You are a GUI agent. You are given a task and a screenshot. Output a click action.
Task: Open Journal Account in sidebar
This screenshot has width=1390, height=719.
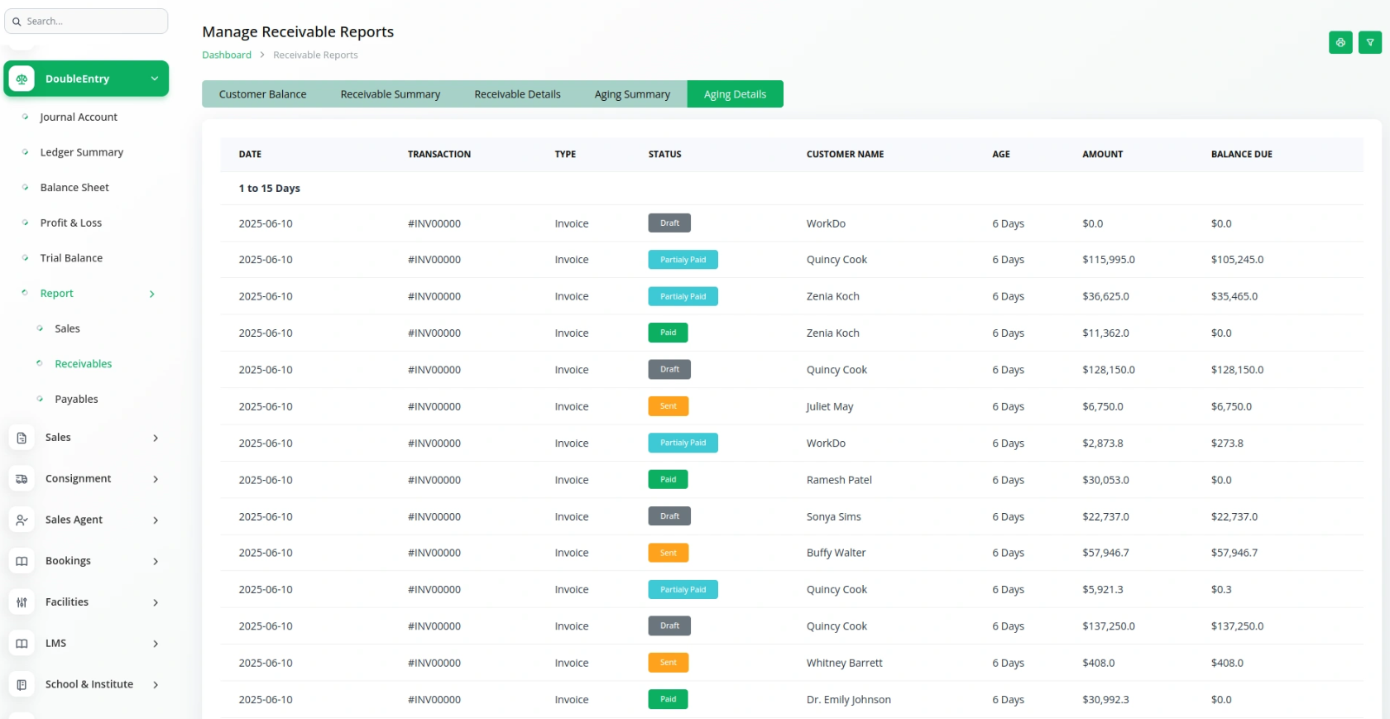click(x=79, y=117)
